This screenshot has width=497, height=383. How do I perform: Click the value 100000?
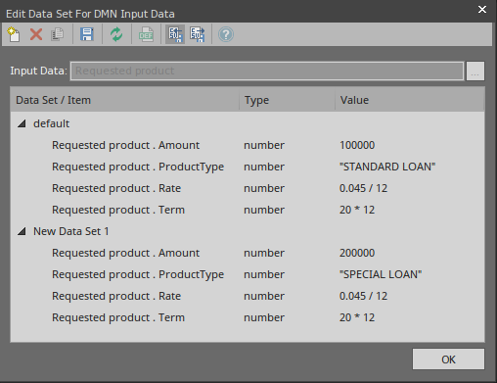click(x=357, y=145)
